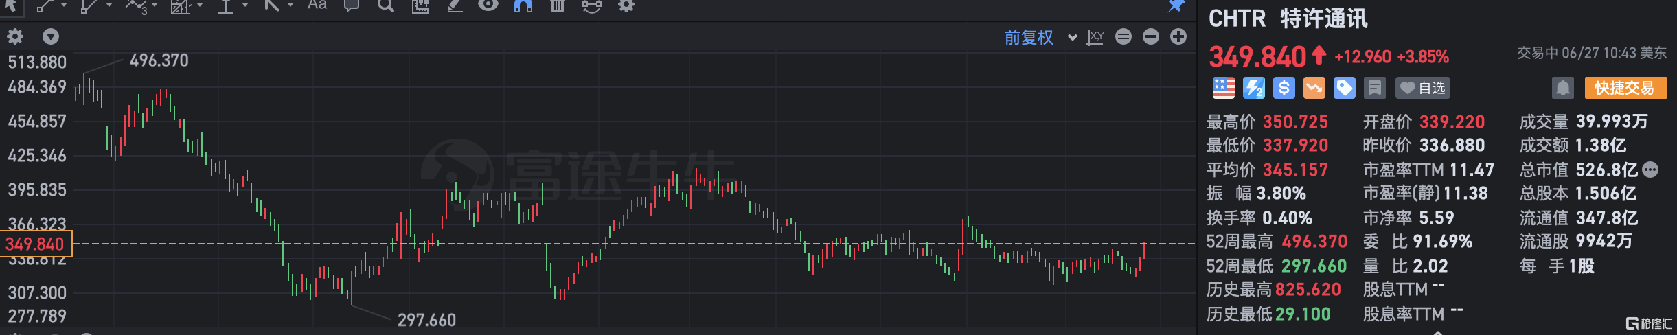Open the arrow marker tool dropdown
The height and width of the screenshot is (335, 1677).
point(290,5)
